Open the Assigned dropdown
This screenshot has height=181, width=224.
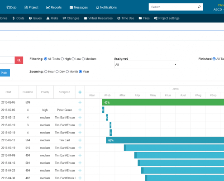tap(147, 65)
